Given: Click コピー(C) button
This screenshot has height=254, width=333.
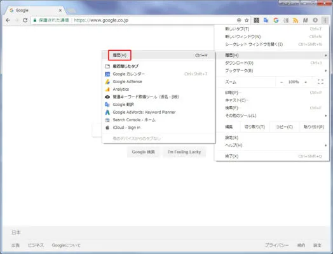Looking at the screenshot, I should click(x=284, y=127).
